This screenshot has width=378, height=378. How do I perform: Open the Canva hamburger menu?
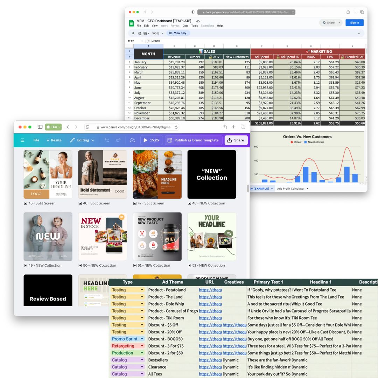[22, 140]
